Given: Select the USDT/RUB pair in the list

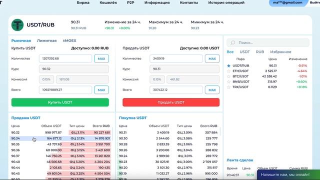Looking at the screenshot, I should pyautogui.click(x=267, y=65).
